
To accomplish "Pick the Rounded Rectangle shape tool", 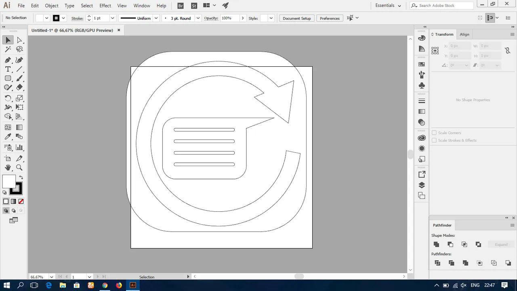I will pyautogui.click(x=8, y=78).
